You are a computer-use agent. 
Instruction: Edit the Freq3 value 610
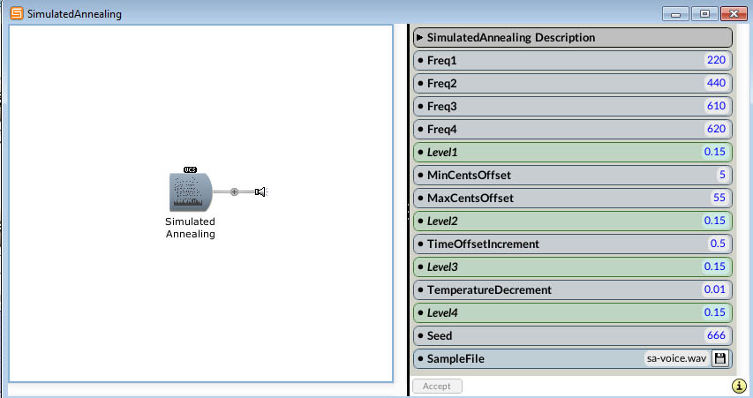[x=716, y=106]
